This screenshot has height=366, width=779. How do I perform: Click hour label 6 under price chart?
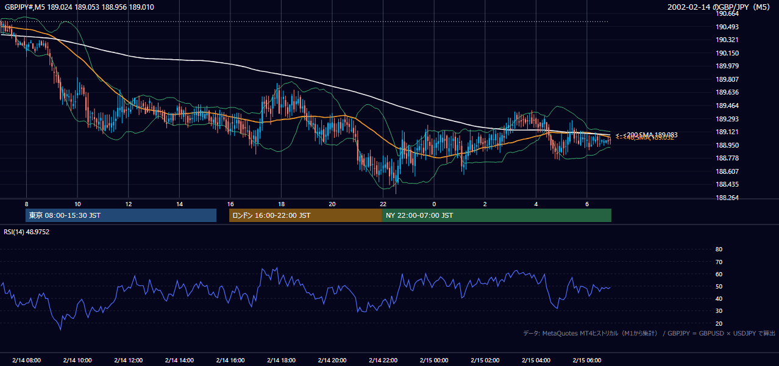click(x=587, y=204)
